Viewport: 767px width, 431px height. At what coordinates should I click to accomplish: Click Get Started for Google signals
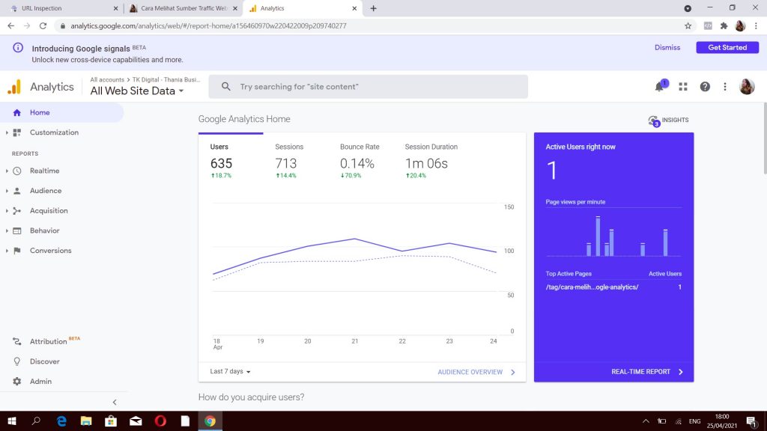pyautogui.click(x=727, y=47)
